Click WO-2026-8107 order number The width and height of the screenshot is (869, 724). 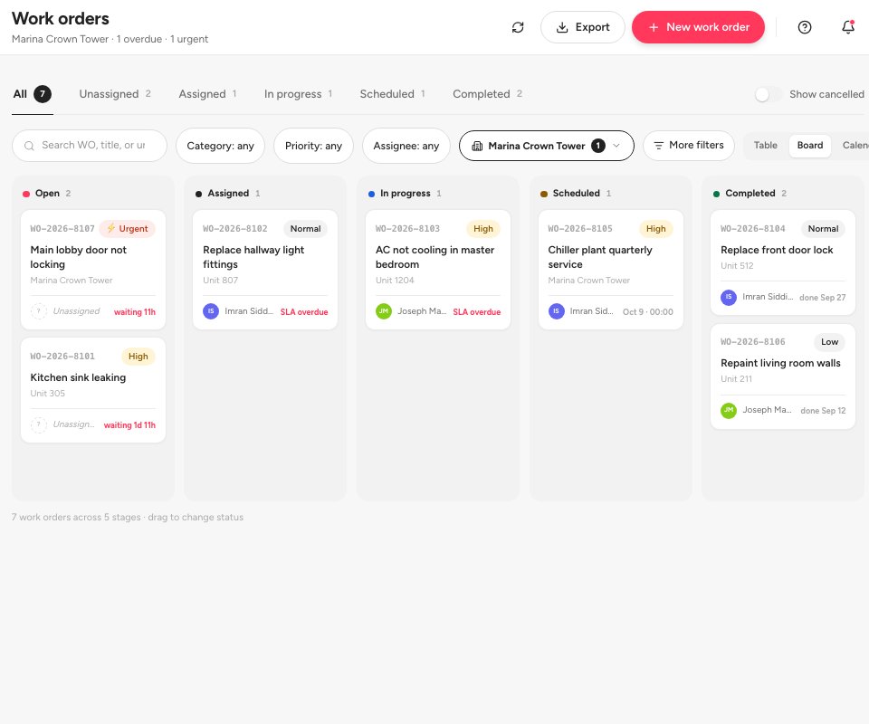62,229
